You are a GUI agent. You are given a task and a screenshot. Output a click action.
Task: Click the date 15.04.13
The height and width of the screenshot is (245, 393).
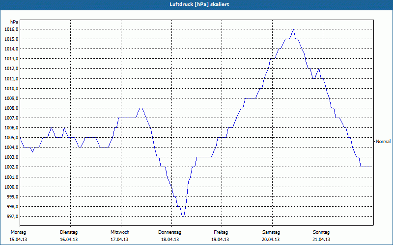pos(18,240)
